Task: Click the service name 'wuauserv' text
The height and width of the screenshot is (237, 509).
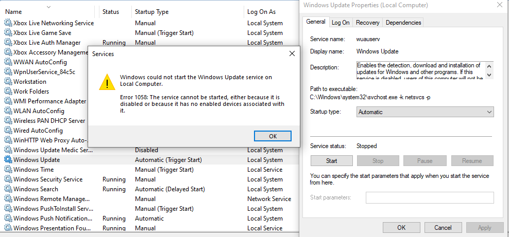Action: click(x=368, y=39)
